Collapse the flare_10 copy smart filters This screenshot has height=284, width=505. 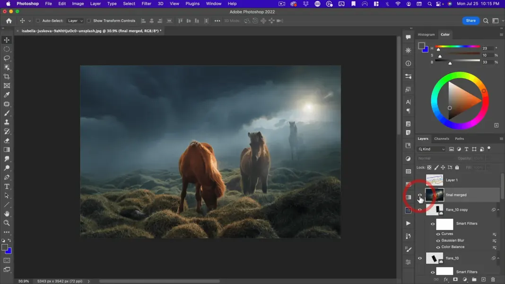click(498, 210)
